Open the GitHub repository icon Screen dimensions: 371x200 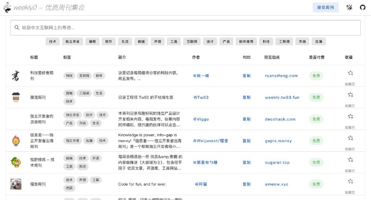tap(363, 7)
